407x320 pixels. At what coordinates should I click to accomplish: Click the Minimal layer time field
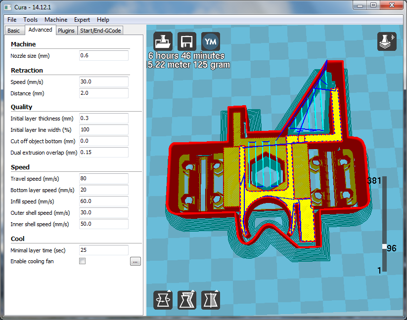click(x=103, y=250)
